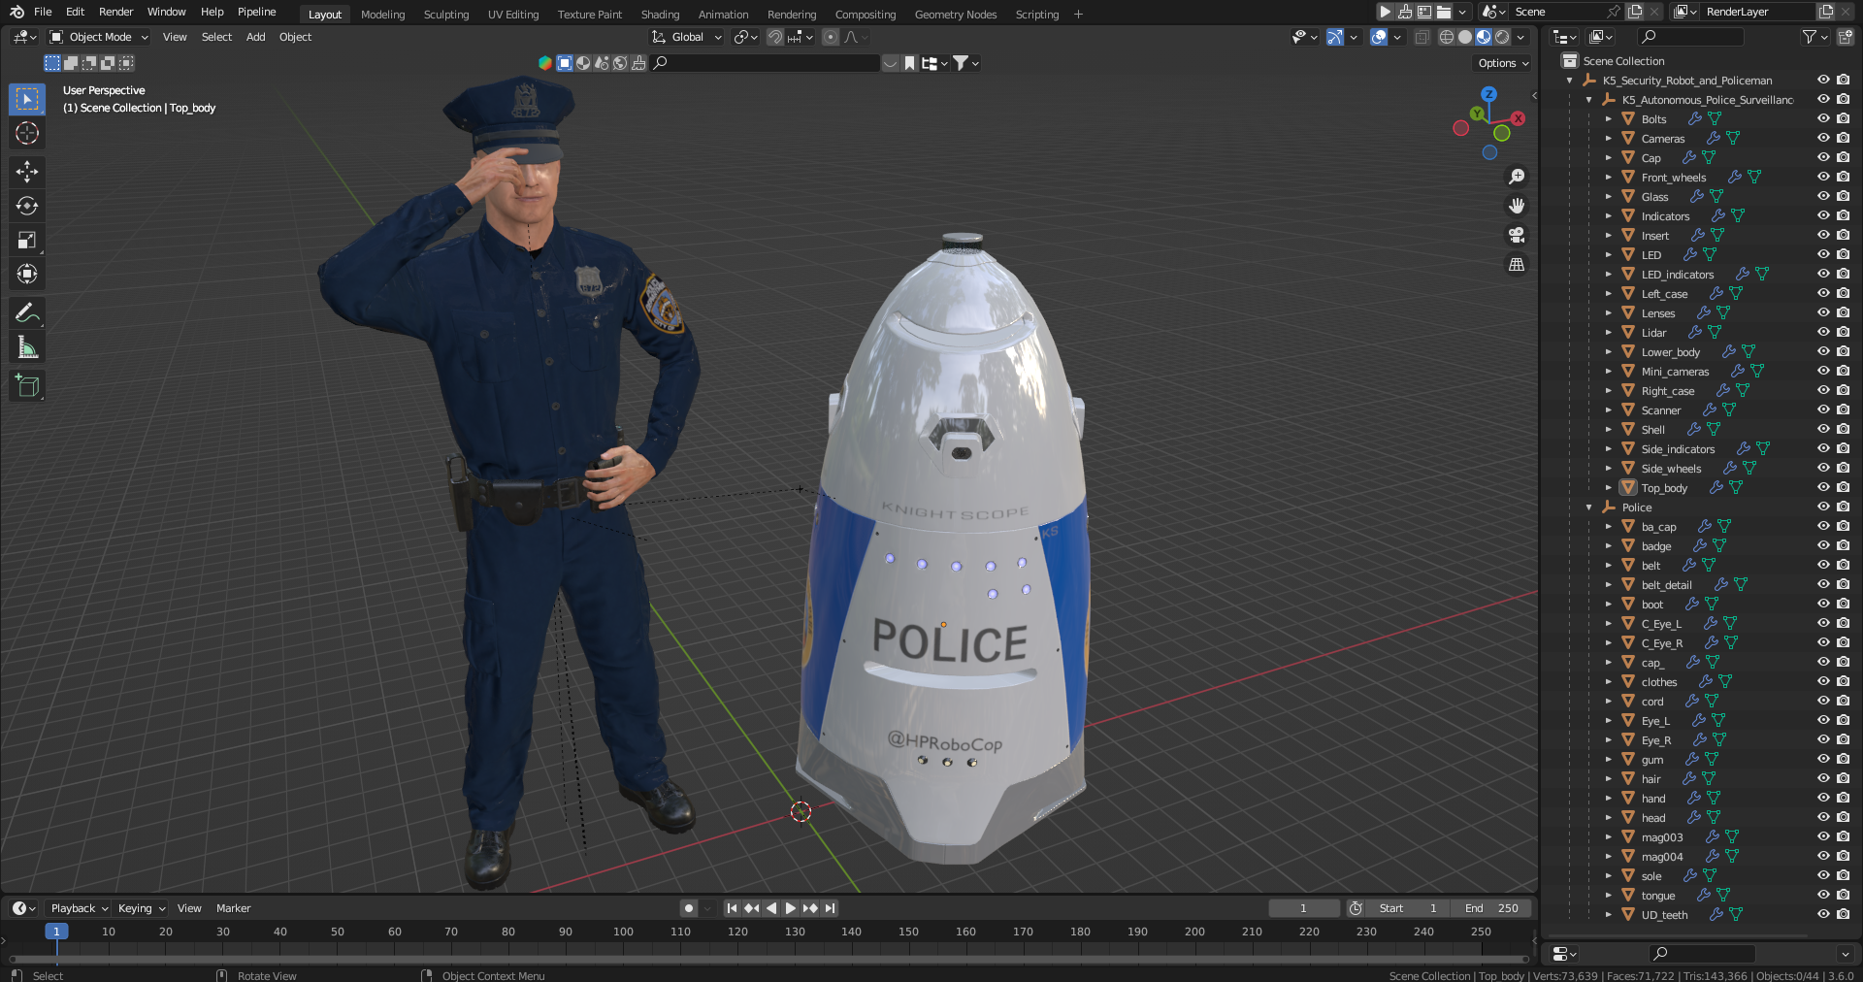1863x982 pixels.
Task: Hide the Bolts object with eye icon
Action: point(1823,118)
